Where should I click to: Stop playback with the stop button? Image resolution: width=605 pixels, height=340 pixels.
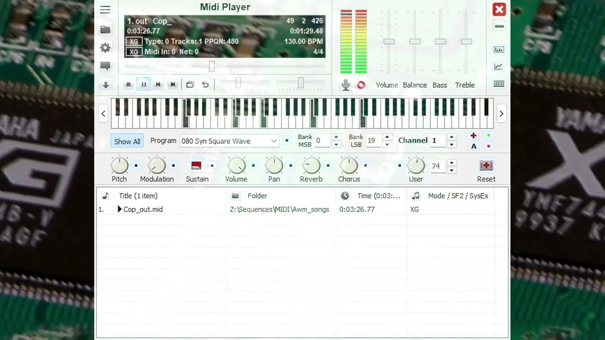[x=129, y=85]
